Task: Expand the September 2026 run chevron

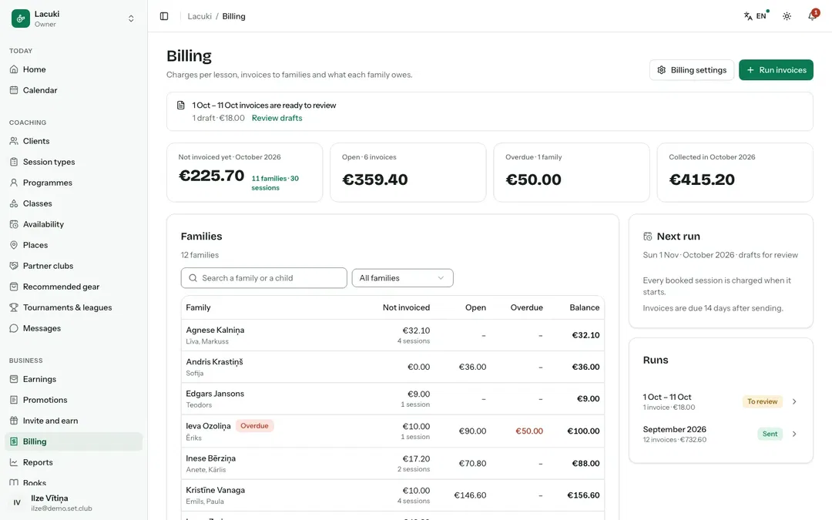Action: (x=794, y=434)
